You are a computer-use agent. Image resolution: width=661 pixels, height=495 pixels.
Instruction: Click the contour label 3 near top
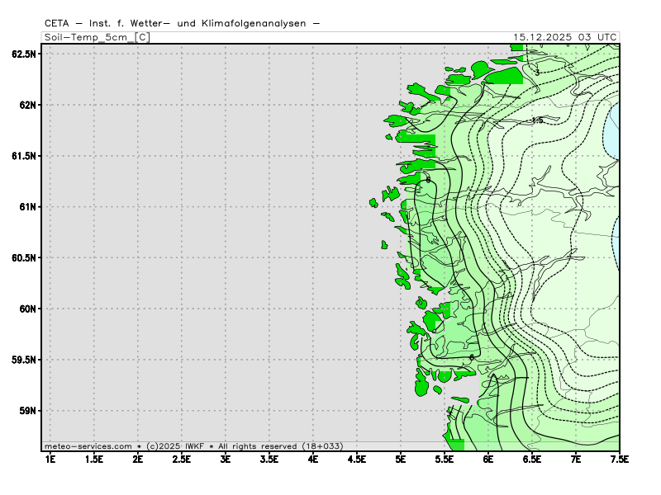[537, 73]
